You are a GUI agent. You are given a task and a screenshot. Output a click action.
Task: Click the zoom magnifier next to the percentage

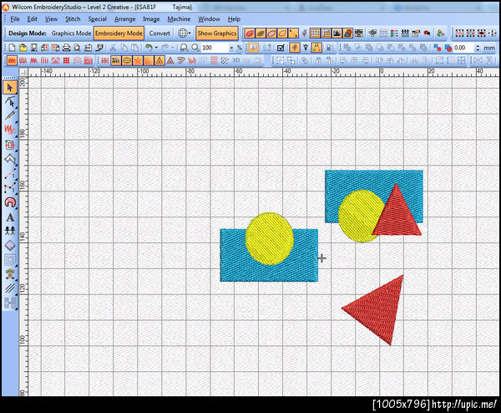[195, 48]
